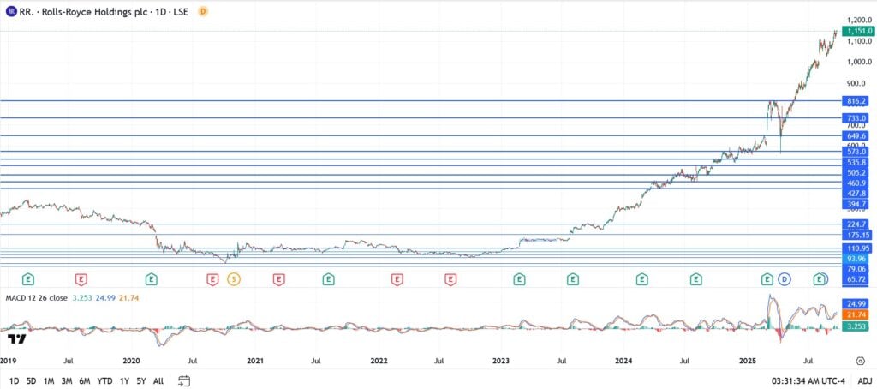Click the MACD 12 26 close legend
The height and width of the screenshot is (389, 877).
(37, 298)
